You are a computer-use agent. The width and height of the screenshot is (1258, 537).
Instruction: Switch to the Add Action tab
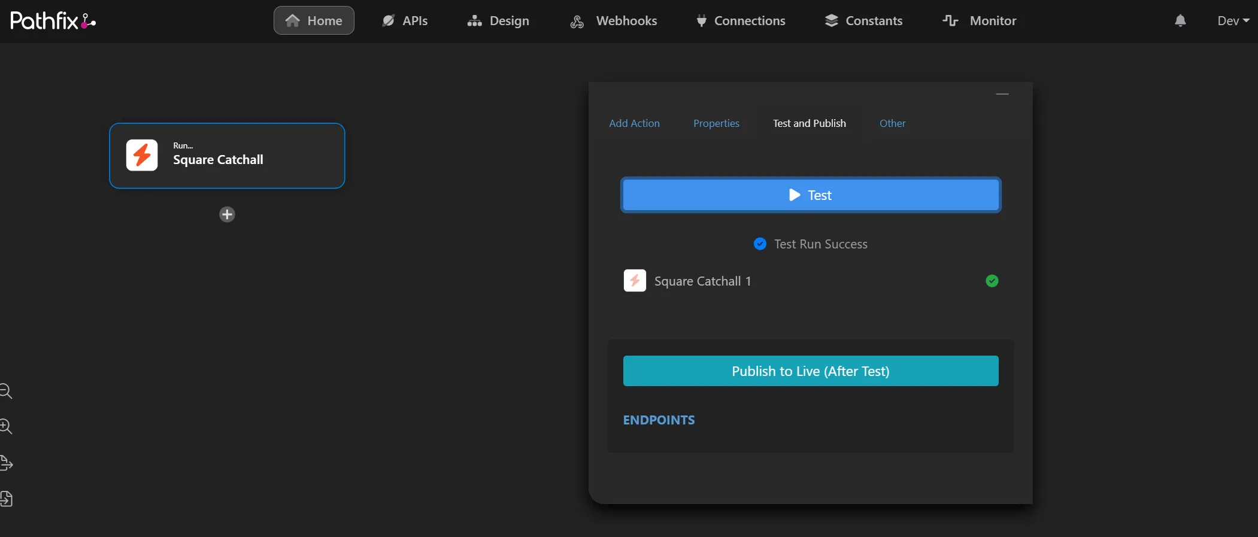tap(634, 123)
